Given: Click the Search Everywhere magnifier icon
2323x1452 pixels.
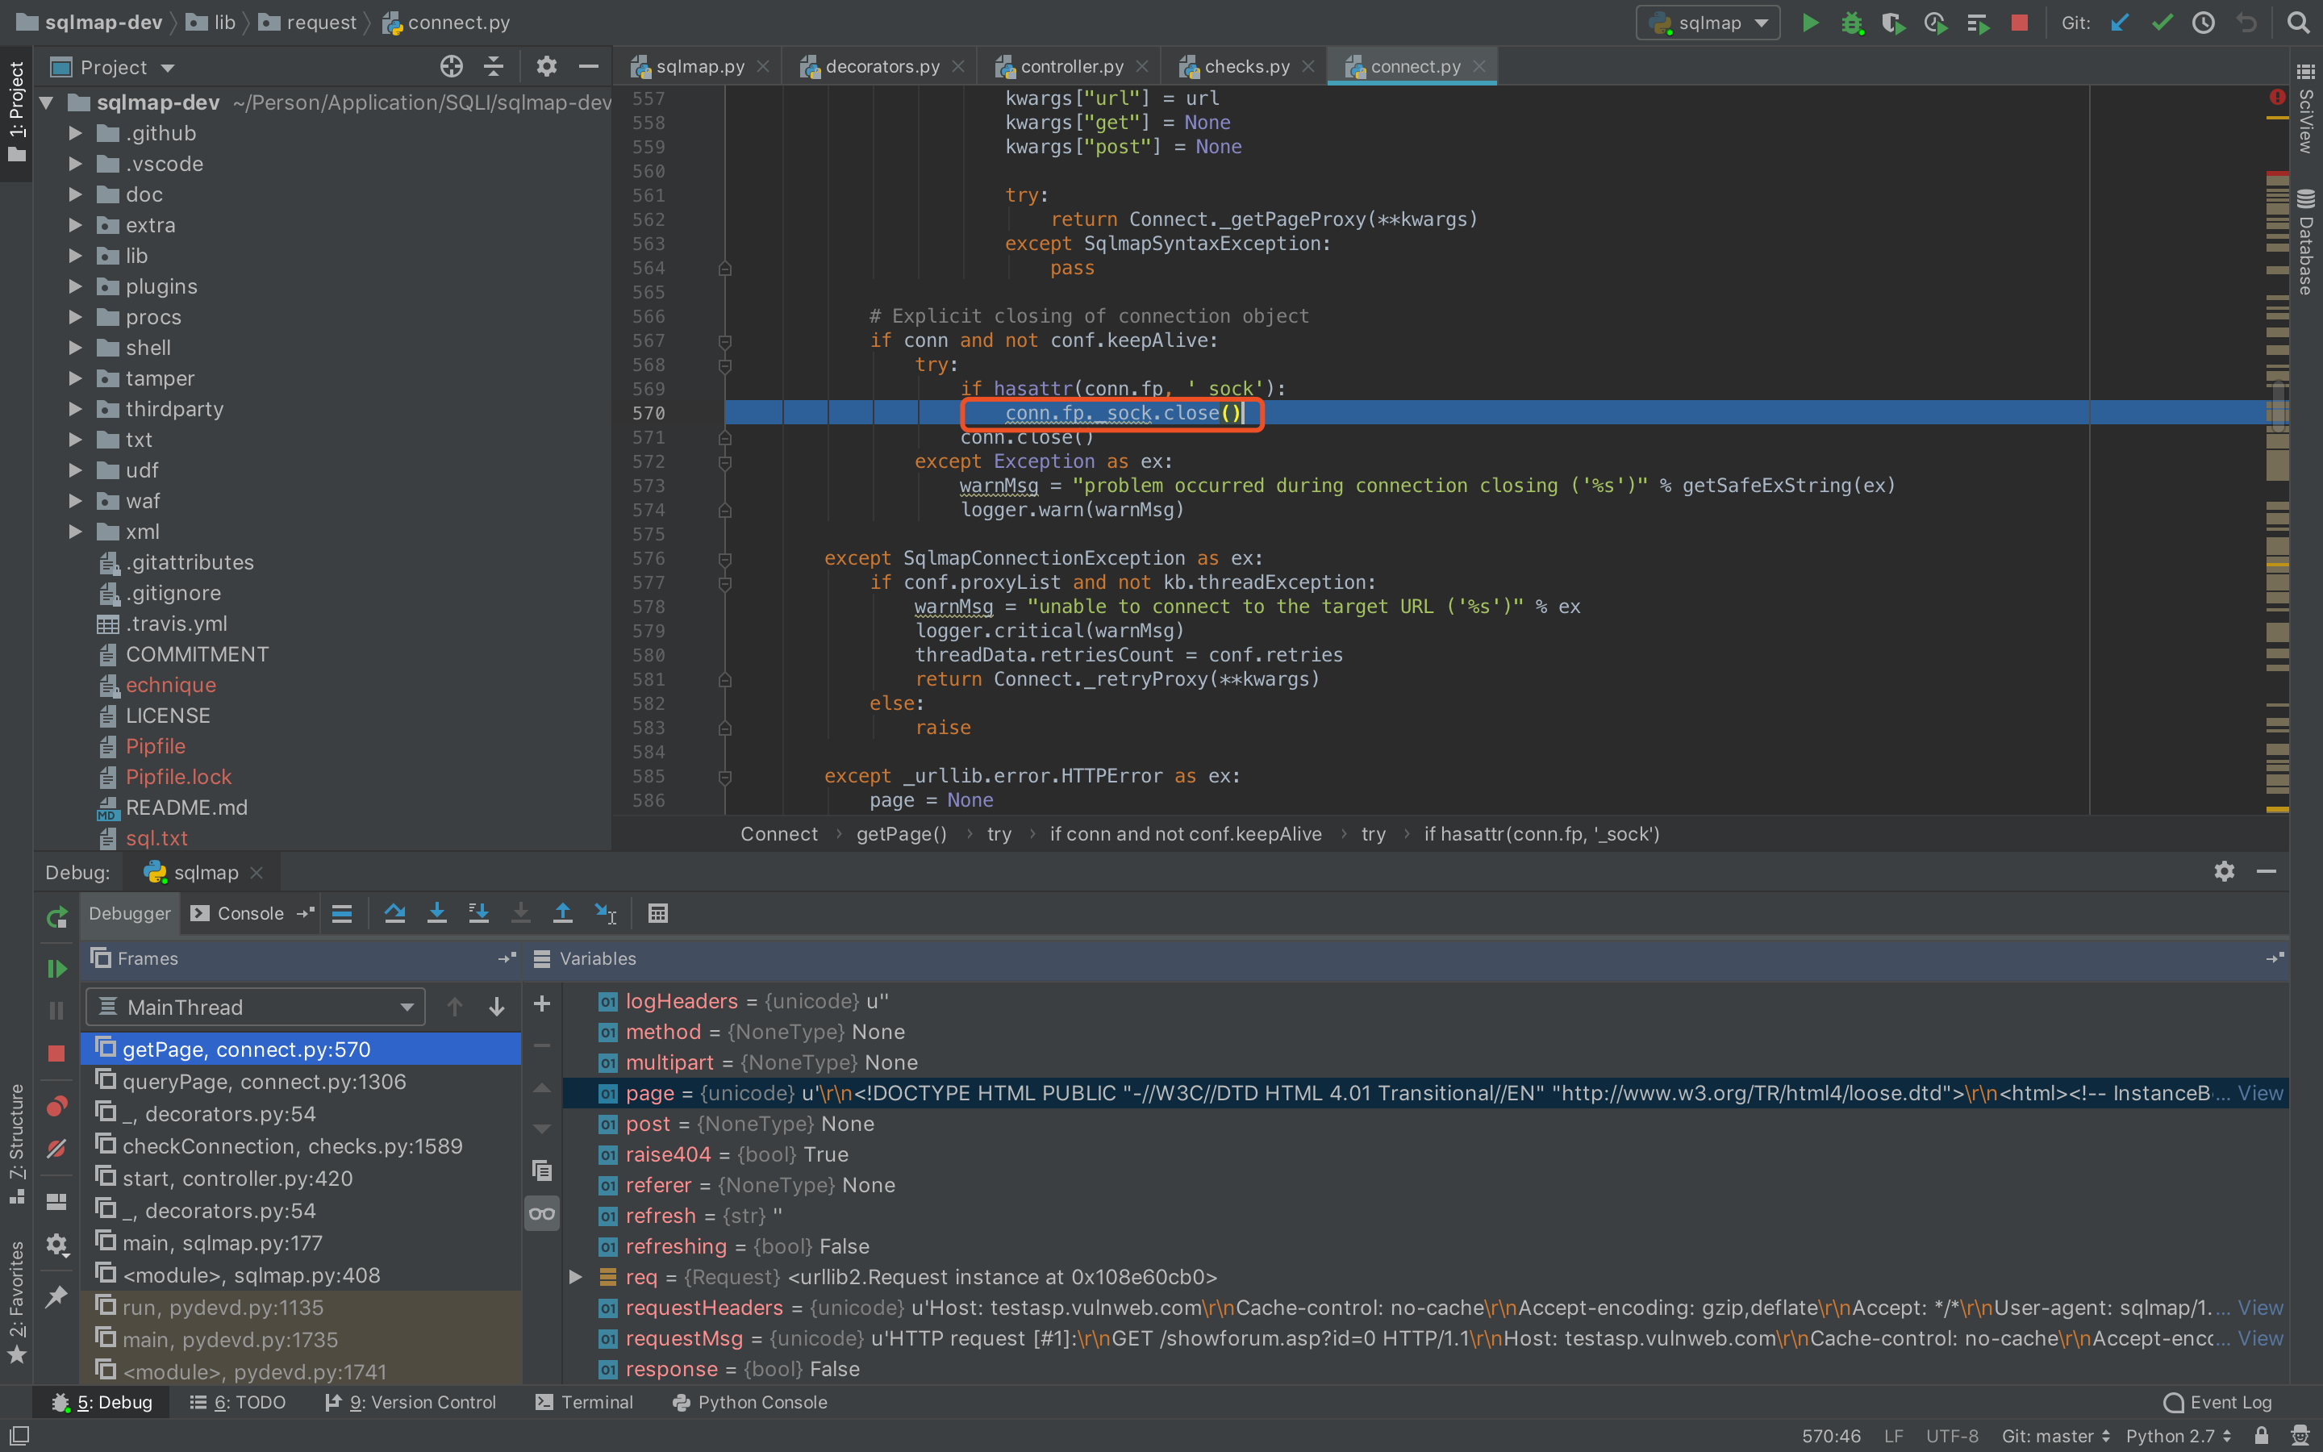Looking at the screenshot, I should click(x=2300, y=22).
